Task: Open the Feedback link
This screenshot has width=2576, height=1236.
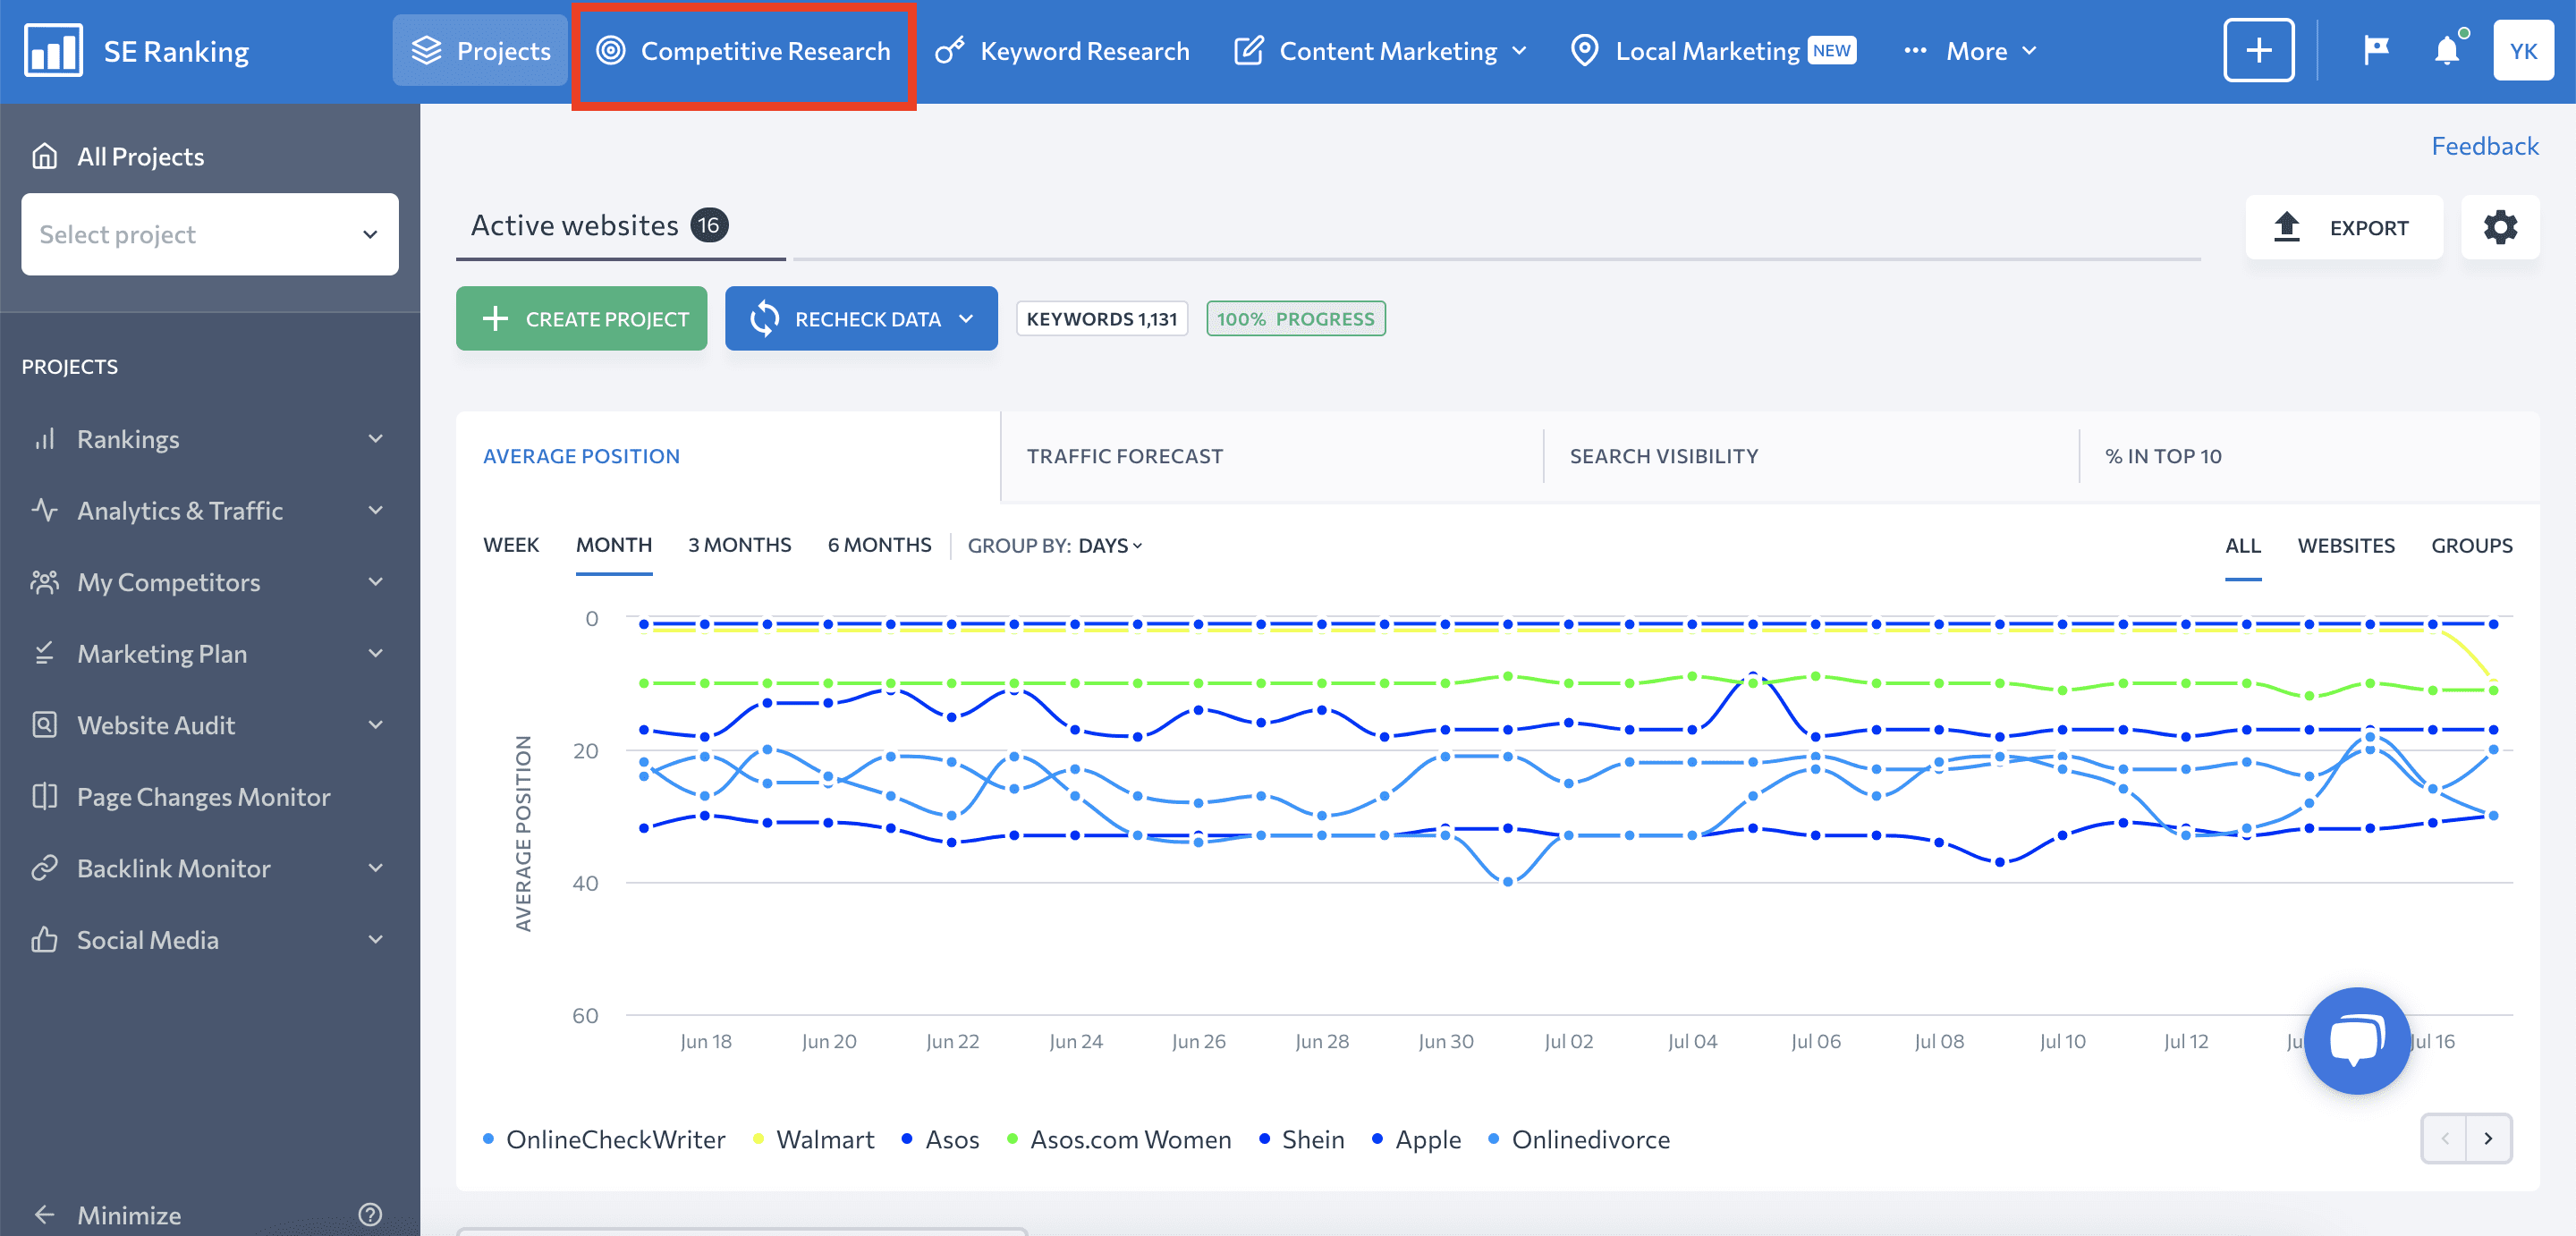Action: click(x=2484, y=146)
